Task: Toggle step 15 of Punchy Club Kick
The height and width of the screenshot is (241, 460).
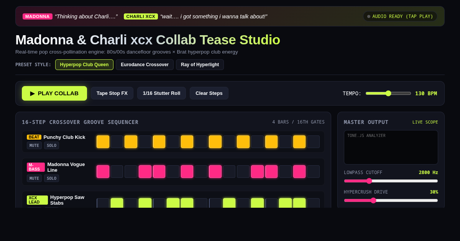Action: click(299, 142)
